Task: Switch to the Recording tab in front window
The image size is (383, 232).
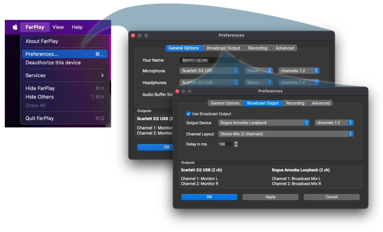Action: pyautogui.click(x=295, y=103)
